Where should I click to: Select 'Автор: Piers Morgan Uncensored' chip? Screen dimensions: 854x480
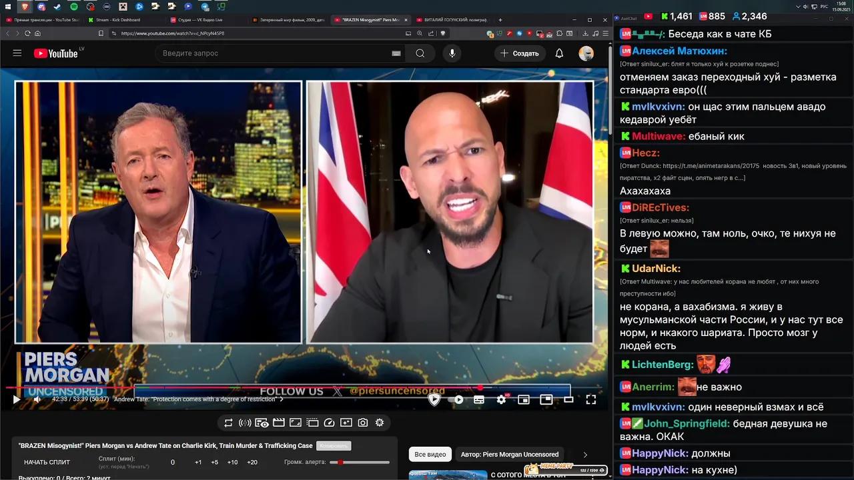pyautogui.click(x=510, y=455)
